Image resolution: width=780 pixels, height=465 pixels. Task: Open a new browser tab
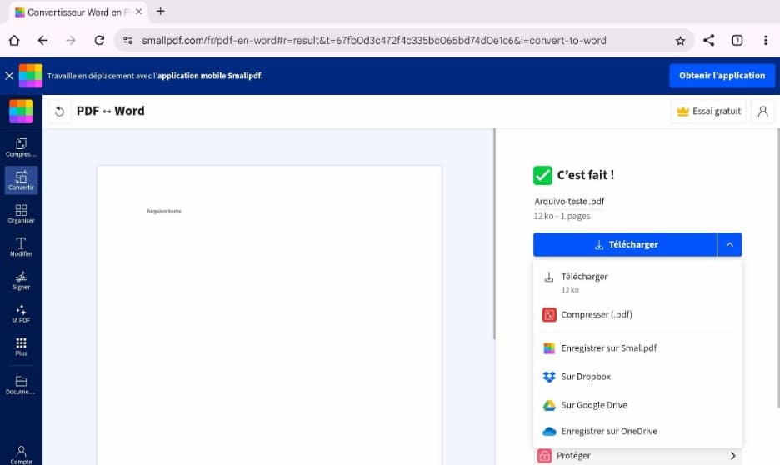pyautogui.click(x=160, y=12)
